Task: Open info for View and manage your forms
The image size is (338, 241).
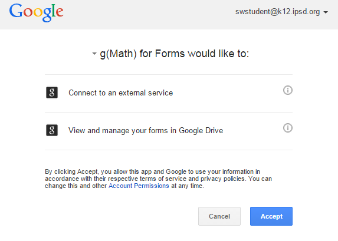Action: tap(287, 128)
